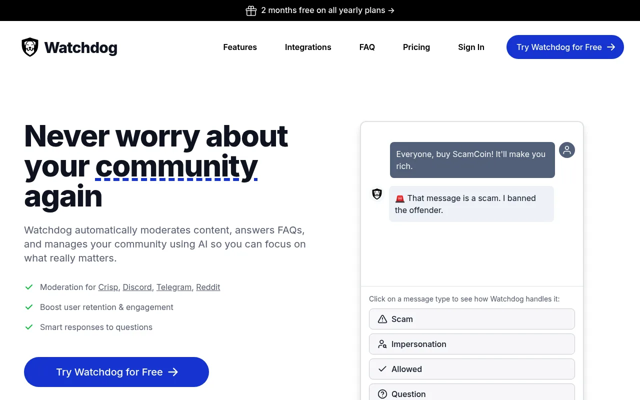Viewport: 640px width, 400px height.
Task: Click the green check beside Moderation for
Action: pyautogui.click(x=29, y=287)
